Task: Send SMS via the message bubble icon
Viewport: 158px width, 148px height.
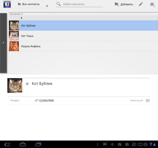Action: pyautogui.click(x=148, y=101)
